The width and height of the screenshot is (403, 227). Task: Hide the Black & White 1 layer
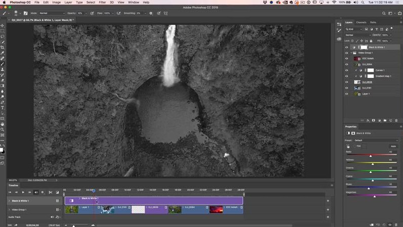(x=346, y=48)
